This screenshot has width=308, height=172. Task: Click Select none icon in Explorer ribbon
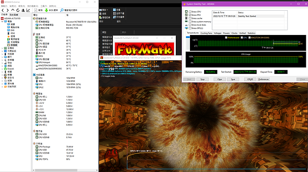click(114, 13)
